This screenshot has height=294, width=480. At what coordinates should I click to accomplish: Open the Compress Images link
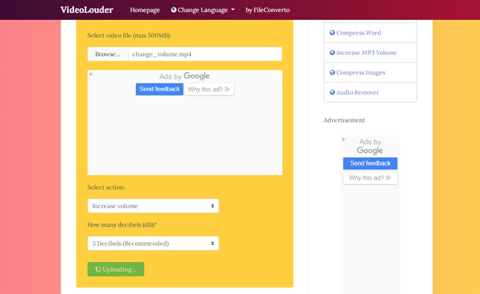(x=361, y=73)
